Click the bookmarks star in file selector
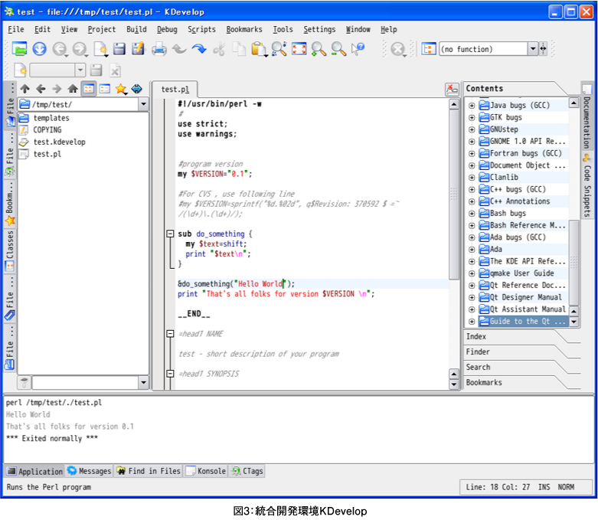 pyautogui.click(x=121, y=89)
